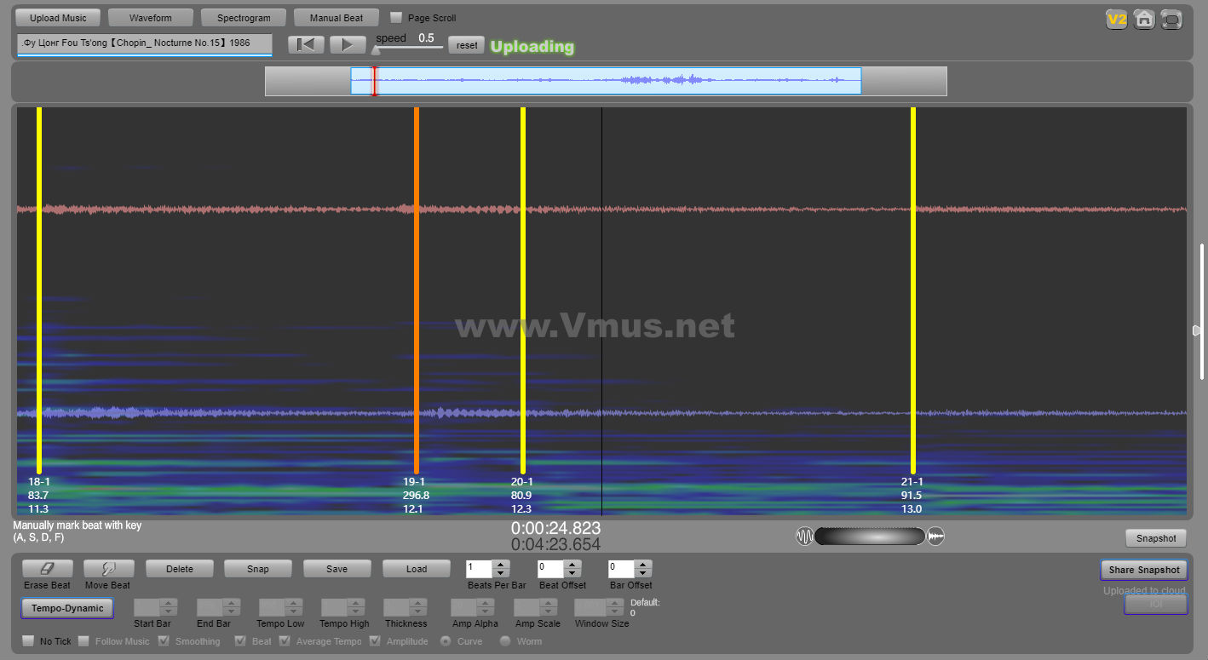This screenshot has height=660, width=1208.
Task: Click the waveform icon right of zoom bar
Action: tap(935, 537)
